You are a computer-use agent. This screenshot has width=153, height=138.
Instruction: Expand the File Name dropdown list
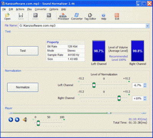point(148,26)
